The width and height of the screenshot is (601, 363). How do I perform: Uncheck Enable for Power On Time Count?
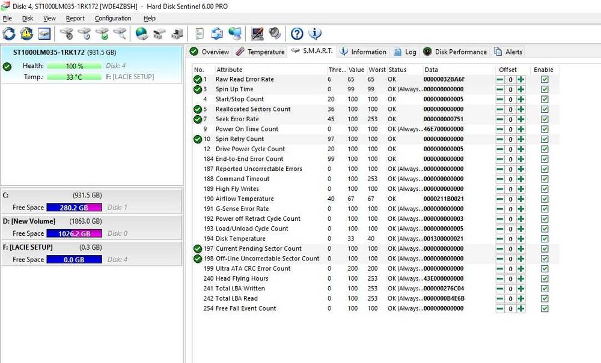point(545,129)
